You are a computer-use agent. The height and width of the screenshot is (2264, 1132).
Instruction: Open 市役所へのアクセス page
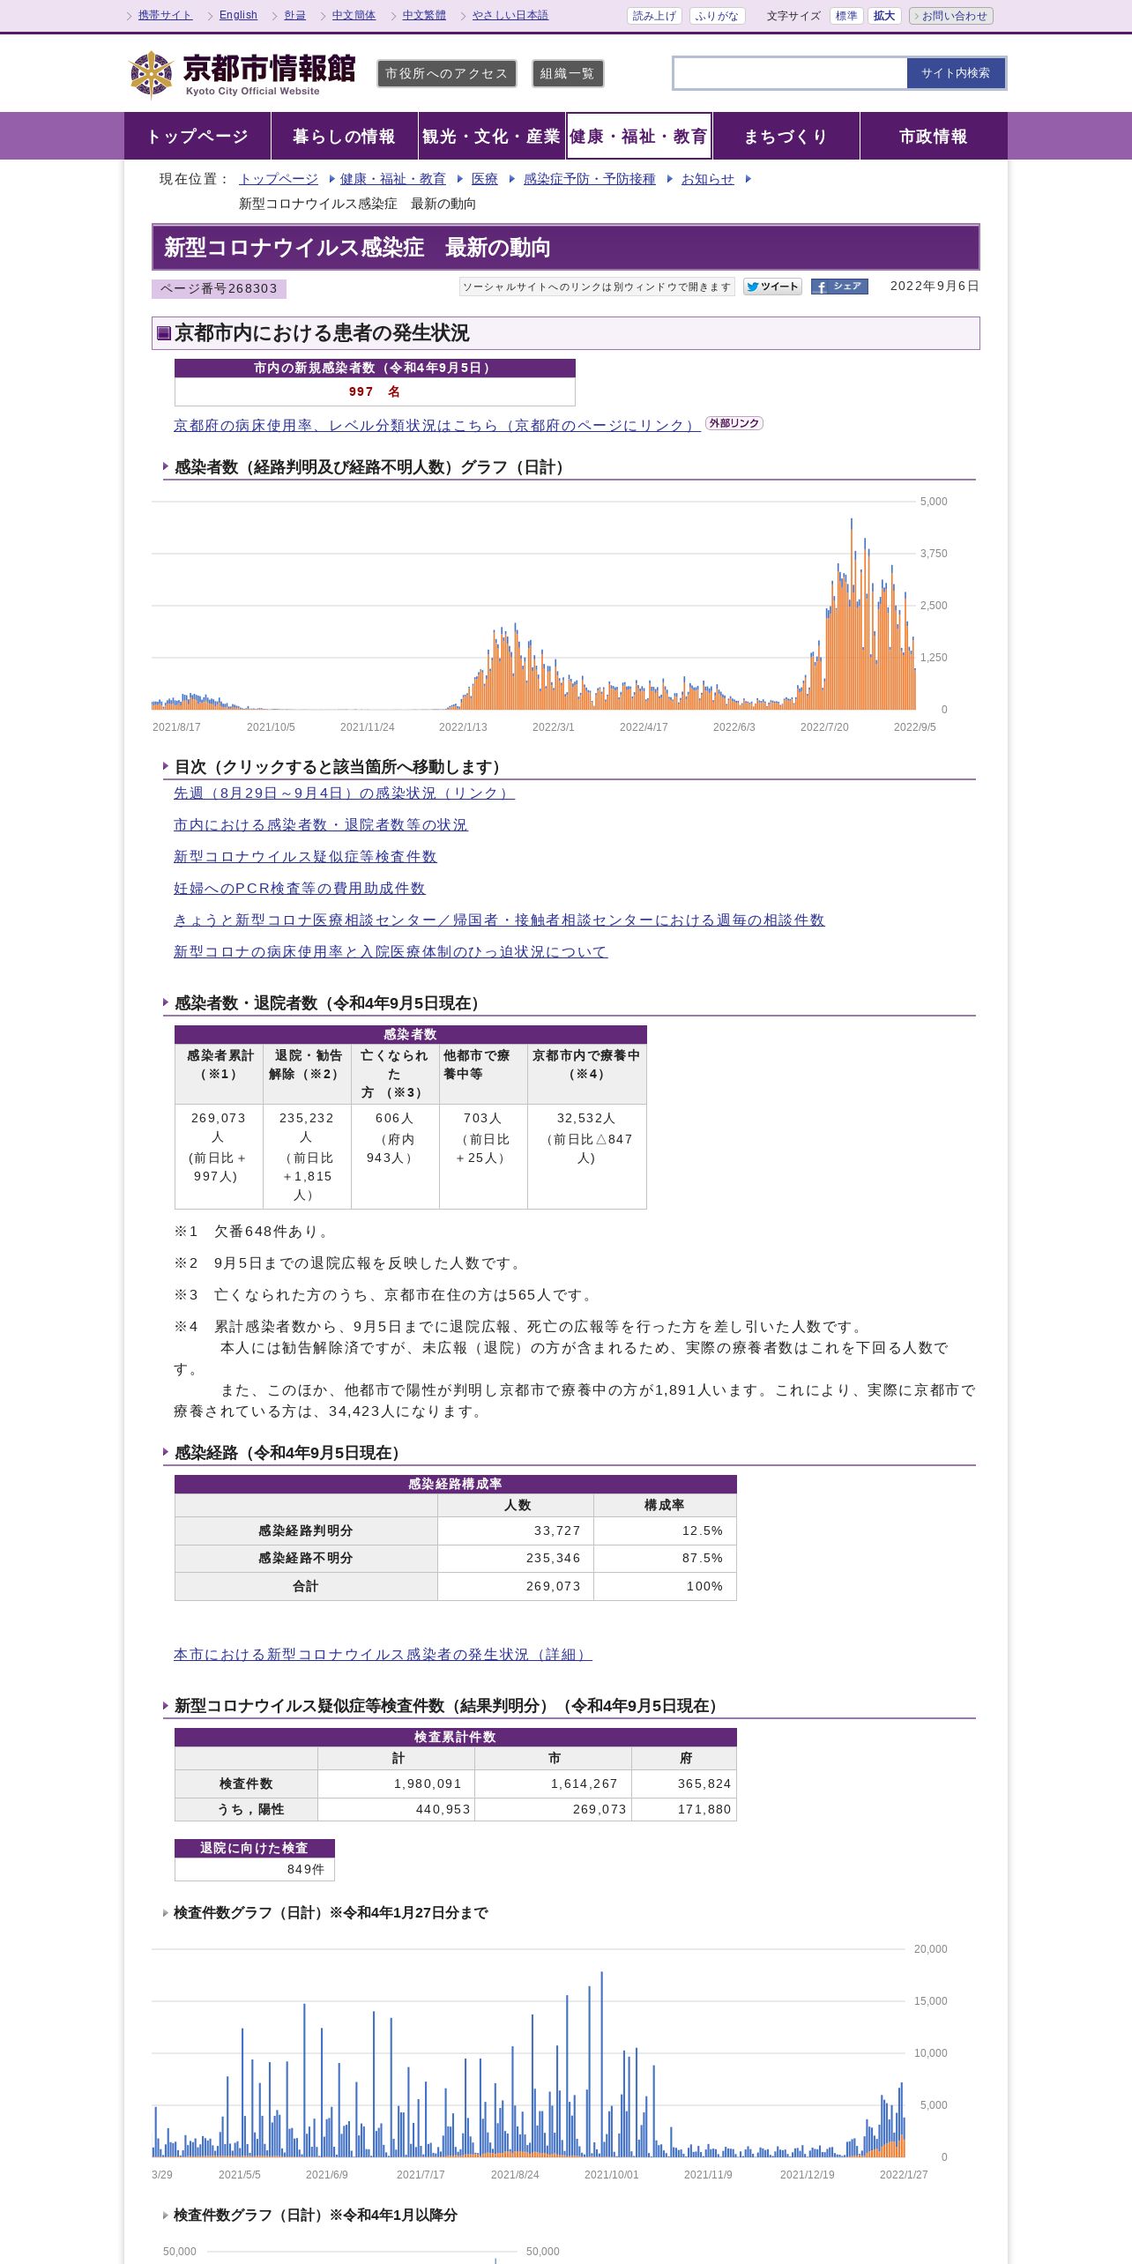447,74
